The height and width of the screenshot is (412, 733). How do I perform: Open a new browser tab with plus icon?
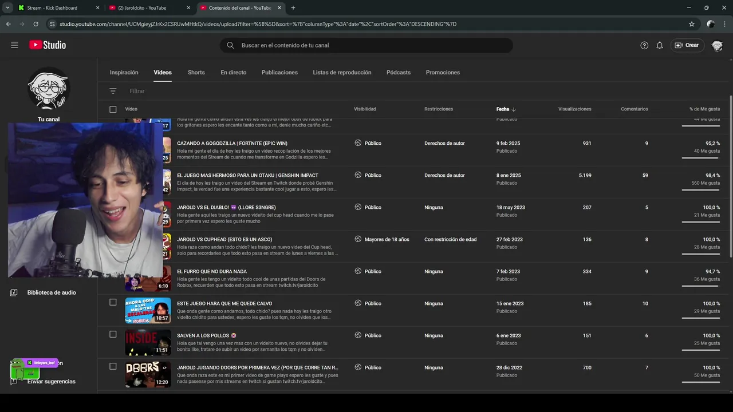pos(293,8)
